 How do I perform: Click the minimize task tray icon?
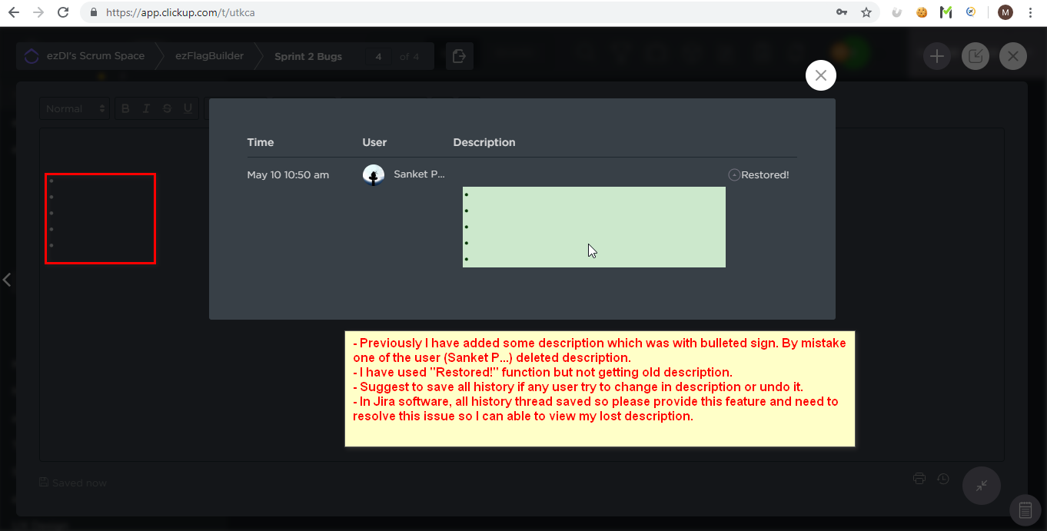pyautogui.click(x=975, y=56)
